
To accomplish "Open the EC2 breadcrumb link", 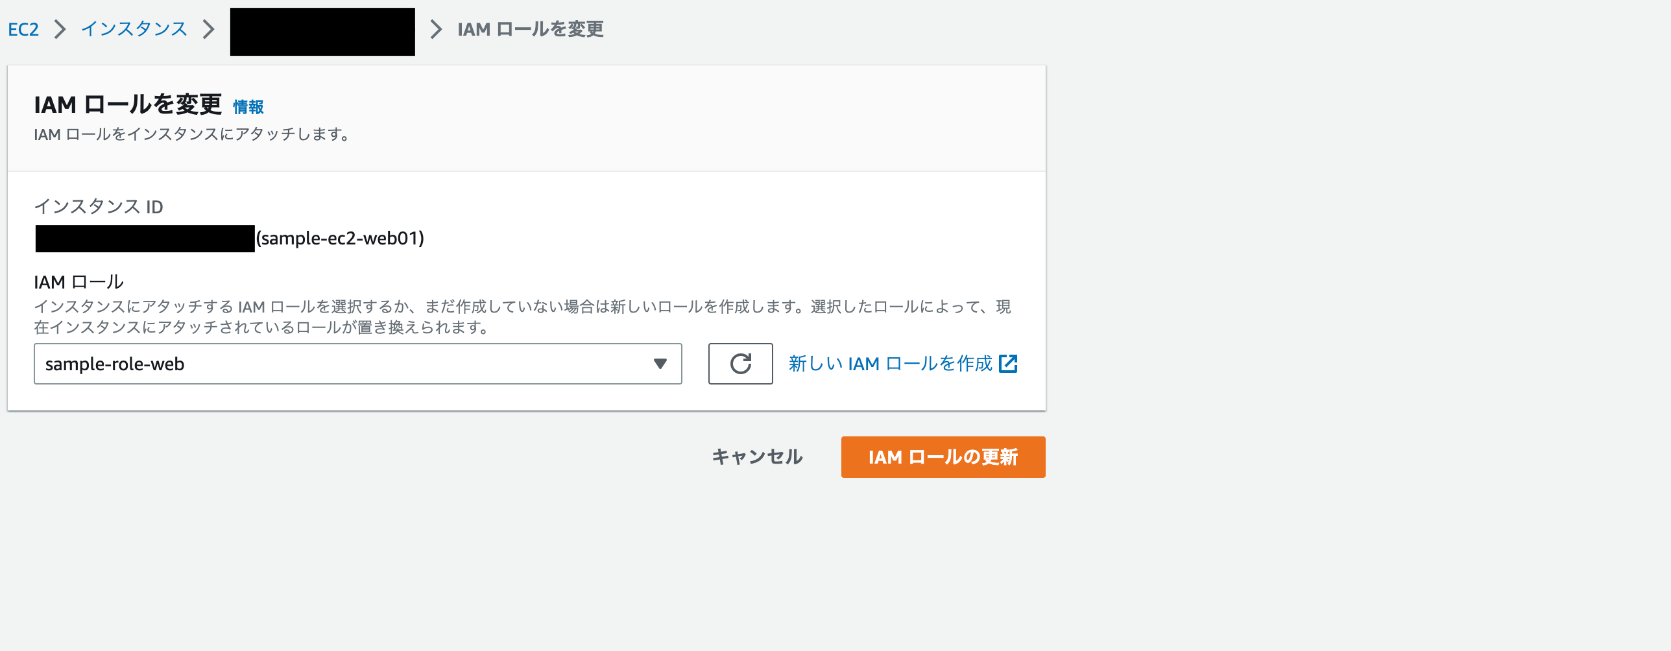I will tap(23, 29).
